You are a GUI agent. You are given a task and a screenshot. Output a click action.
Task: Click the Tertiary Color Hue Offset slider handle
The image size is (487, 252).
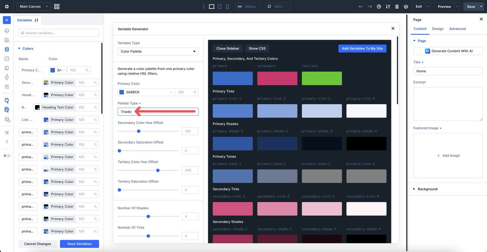[158, 170]
